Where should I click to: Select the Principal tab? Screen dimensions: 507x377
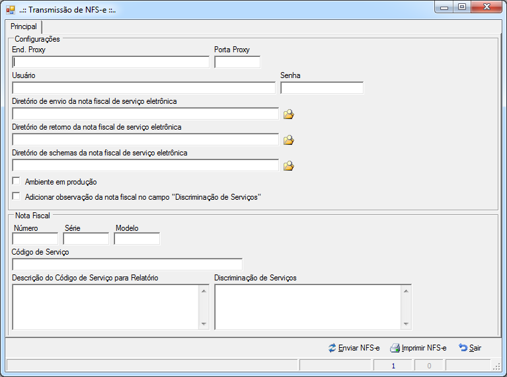(x=23, y=26)
